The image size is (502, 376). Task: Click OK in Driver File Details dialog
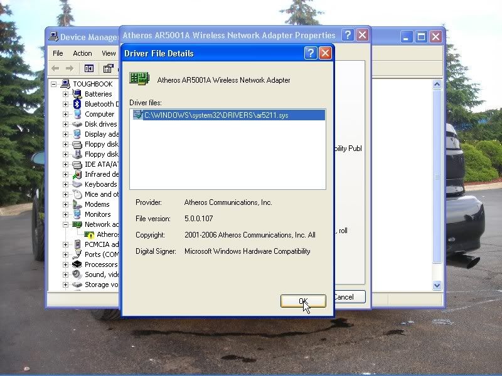tap(303, 301)
